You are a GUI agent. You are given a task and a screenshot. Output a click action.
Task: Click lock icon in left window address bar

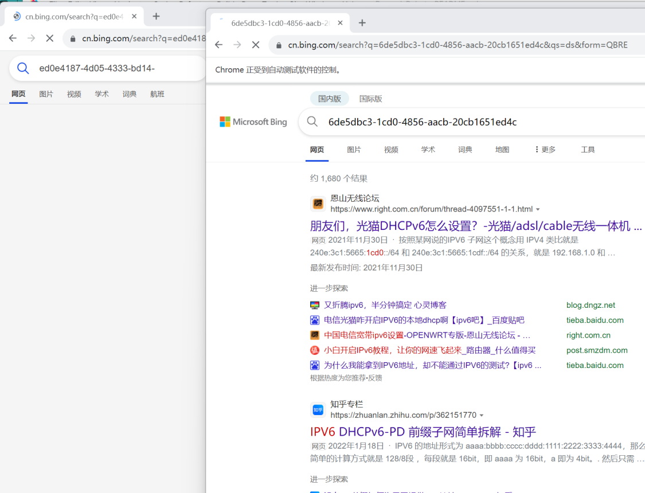click(x=73, y=38)
